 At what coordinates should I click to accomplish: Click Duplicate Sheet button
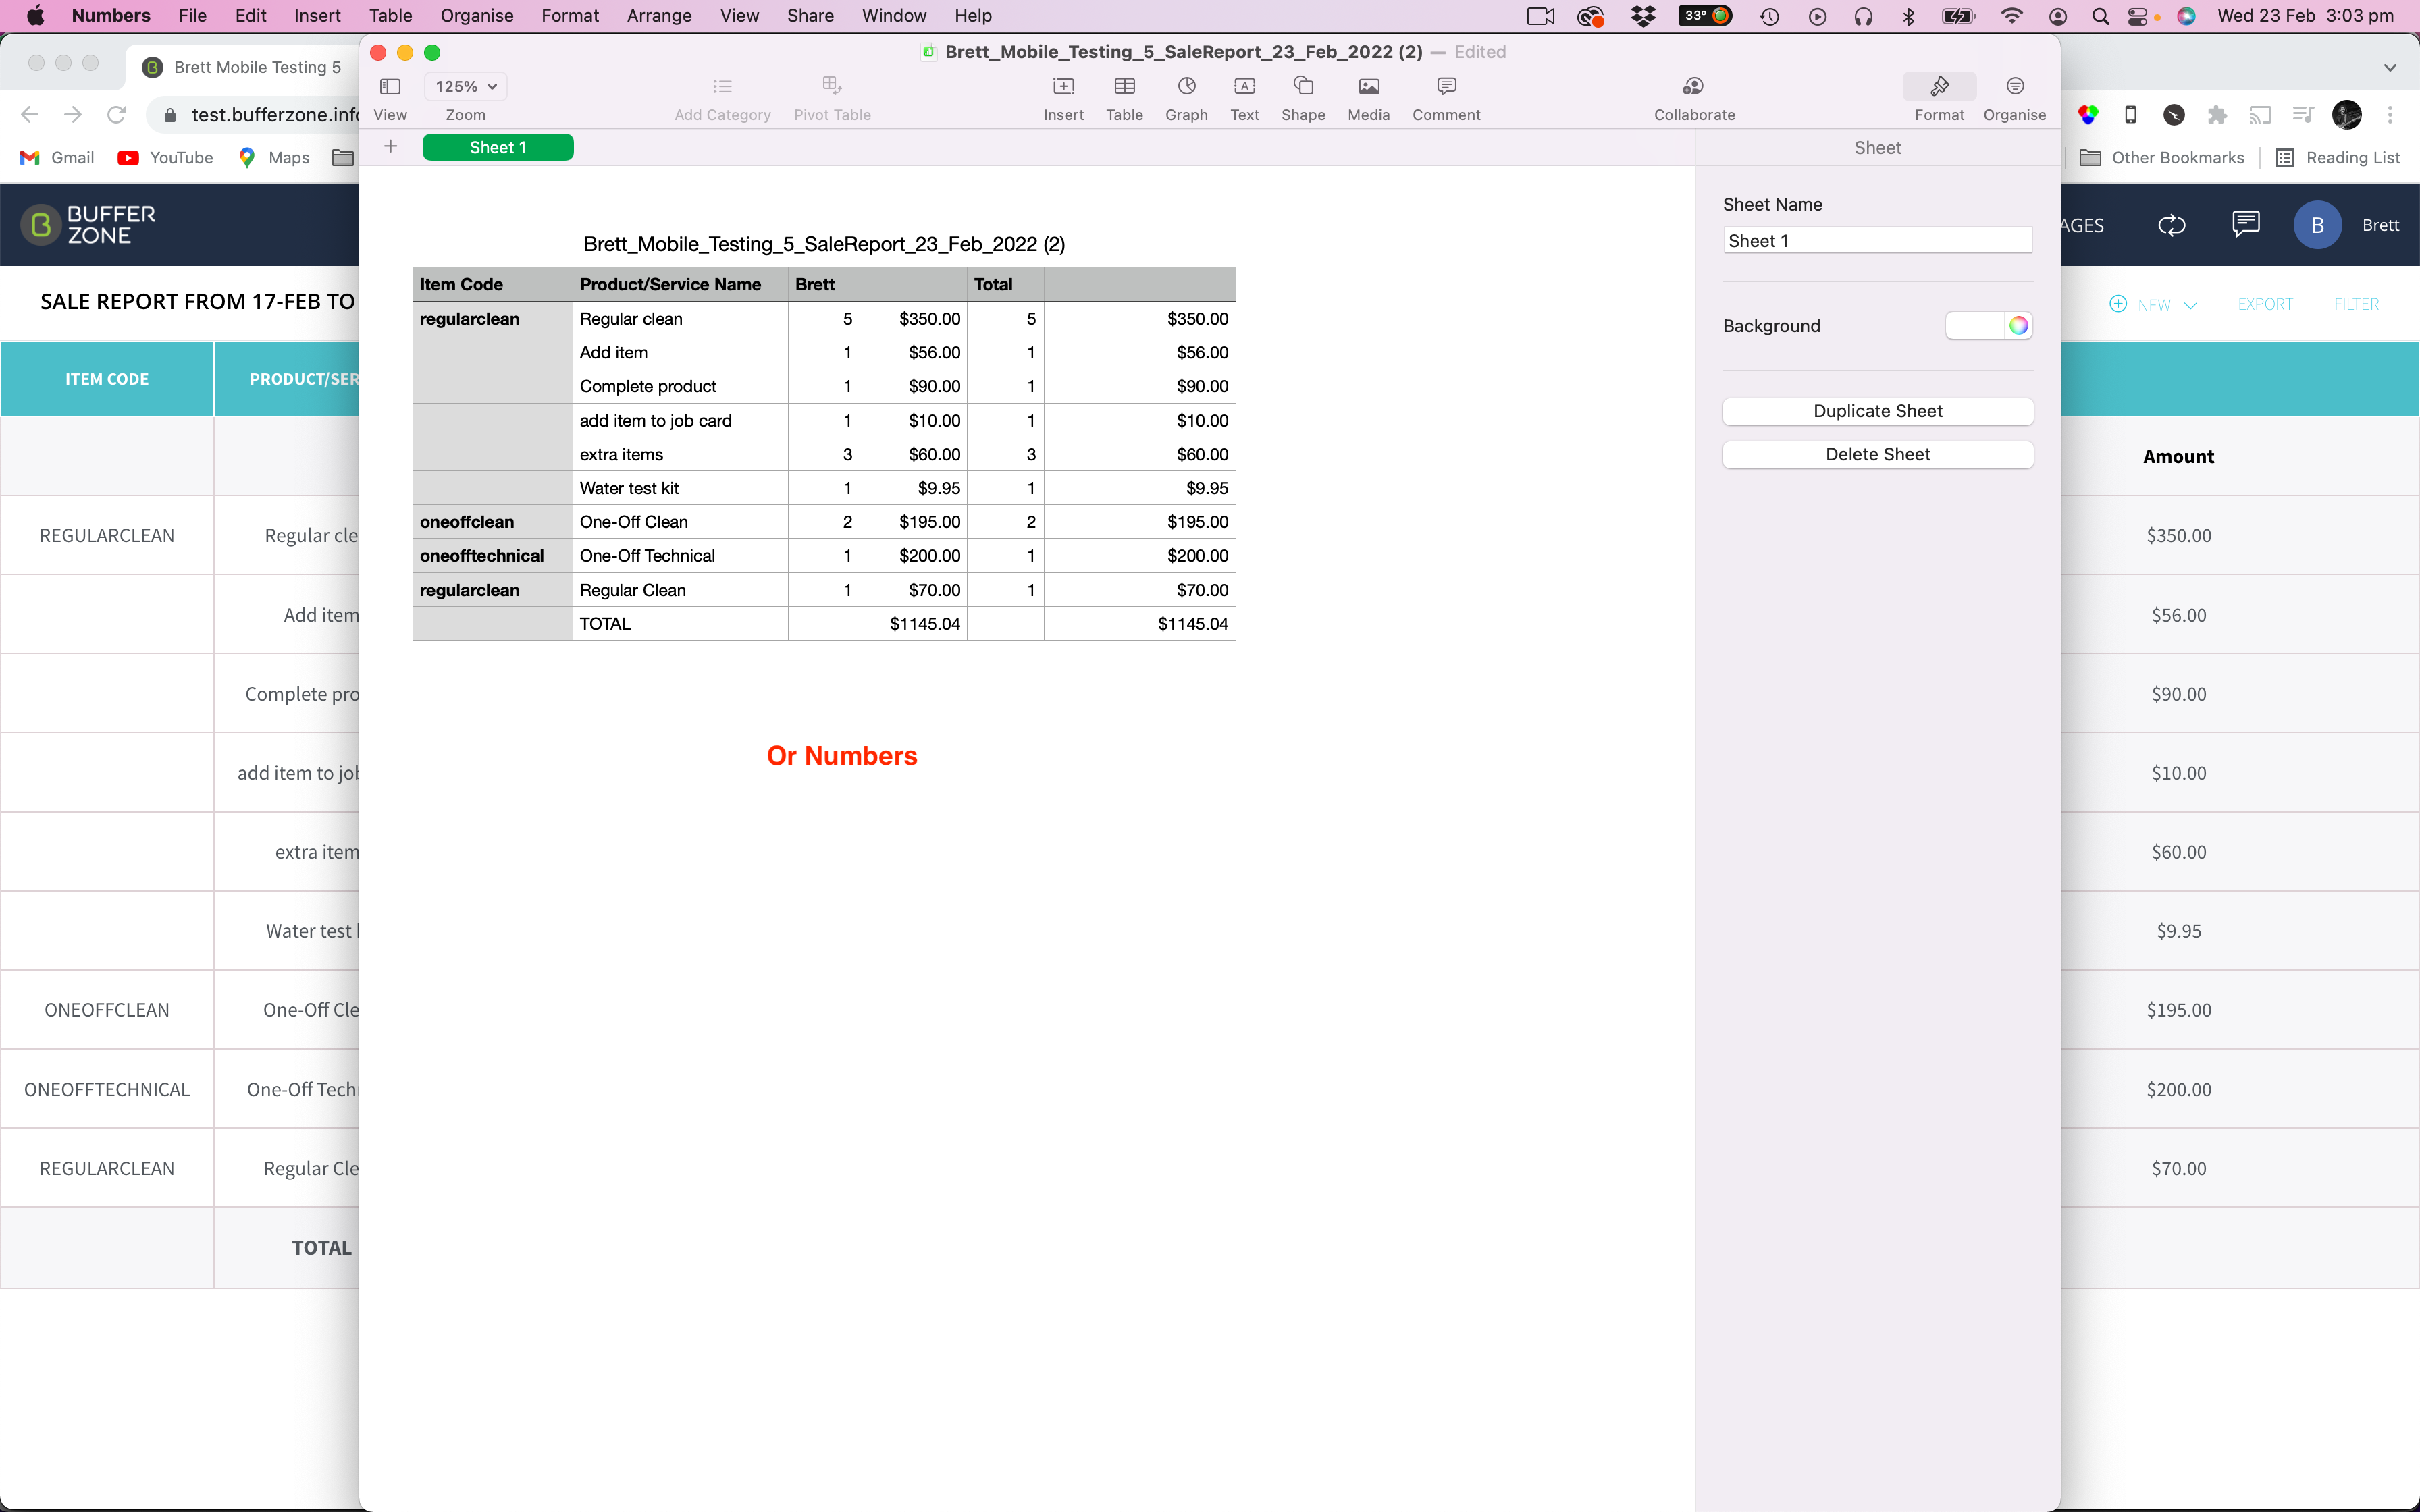pyautogui.click(x=1877, y=411)
